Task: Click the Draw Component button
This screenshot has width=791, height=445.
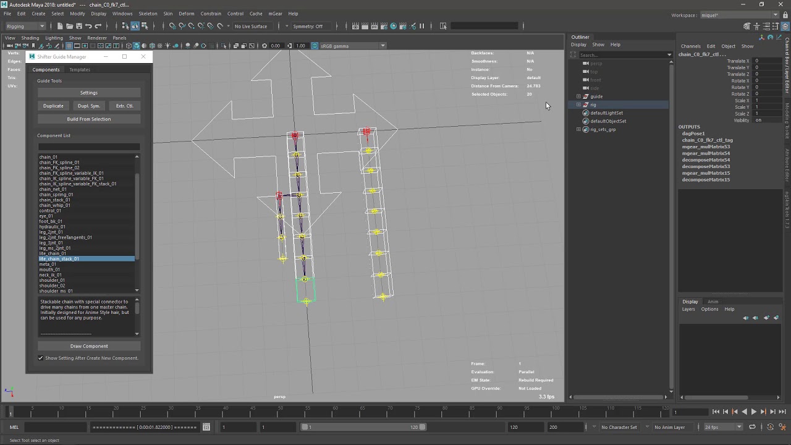Action: 89,346
